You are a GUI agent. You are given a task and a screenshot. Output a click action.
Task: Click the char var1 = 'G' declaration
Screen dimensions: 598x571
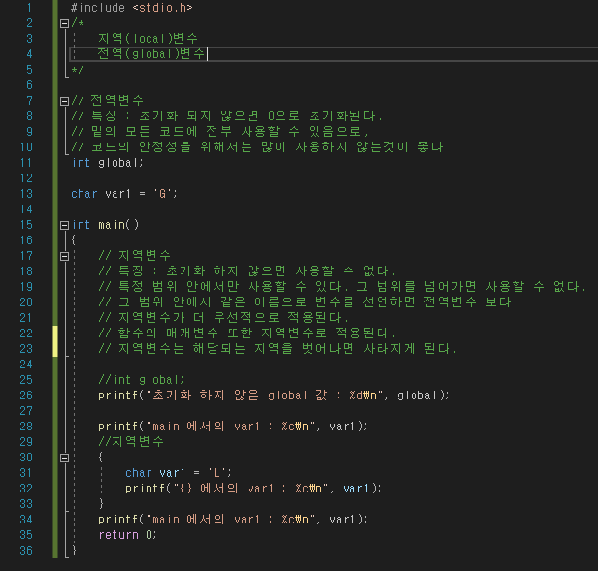124,194
